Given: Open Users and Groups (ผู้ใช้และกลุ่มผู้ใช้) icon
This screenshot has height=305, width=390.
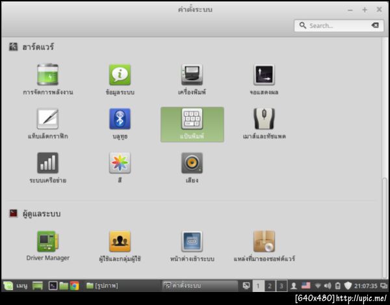Looking at the screenshot, I should (120, 241).
